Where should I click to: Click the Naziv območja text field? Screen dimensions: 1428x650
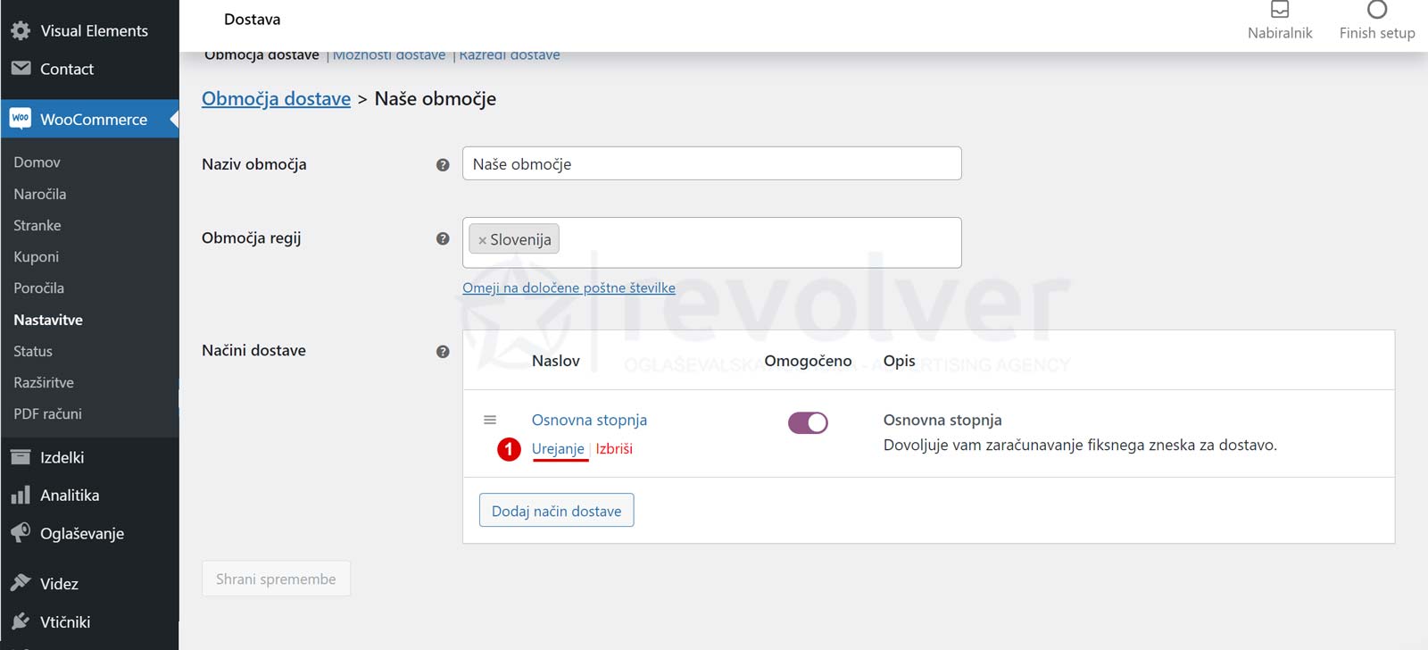[x=711, y=164]
